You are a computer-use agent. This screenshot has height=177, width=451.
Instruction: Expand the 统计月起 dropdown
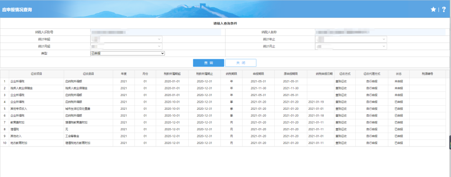[x=126, y=46]
